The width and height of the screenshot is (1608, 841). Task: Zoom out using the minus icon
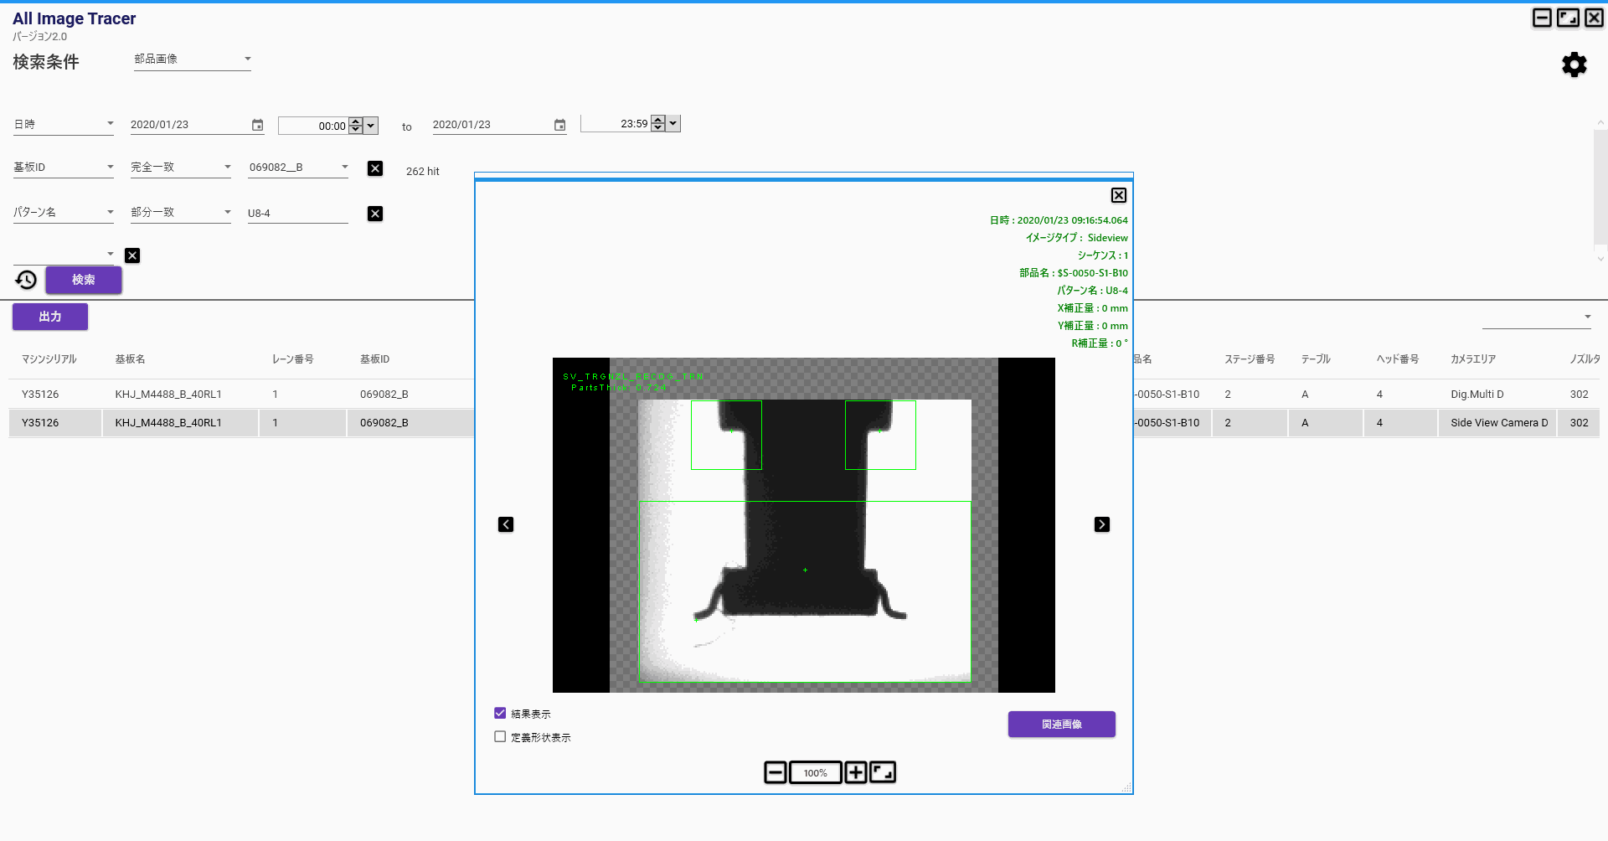[x=776, y=772]
